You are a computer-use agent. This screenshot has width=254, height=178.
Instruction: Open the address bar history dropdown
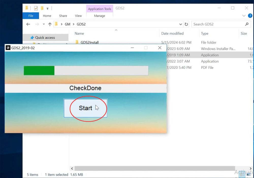181,24
